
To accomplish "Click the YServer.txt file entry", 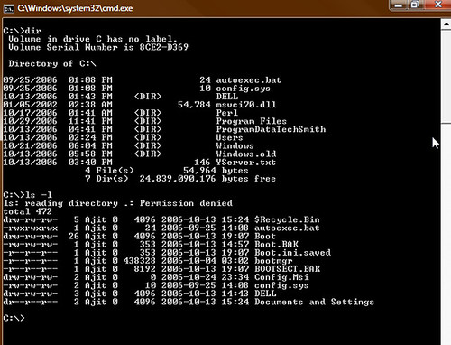I will 246,163.
